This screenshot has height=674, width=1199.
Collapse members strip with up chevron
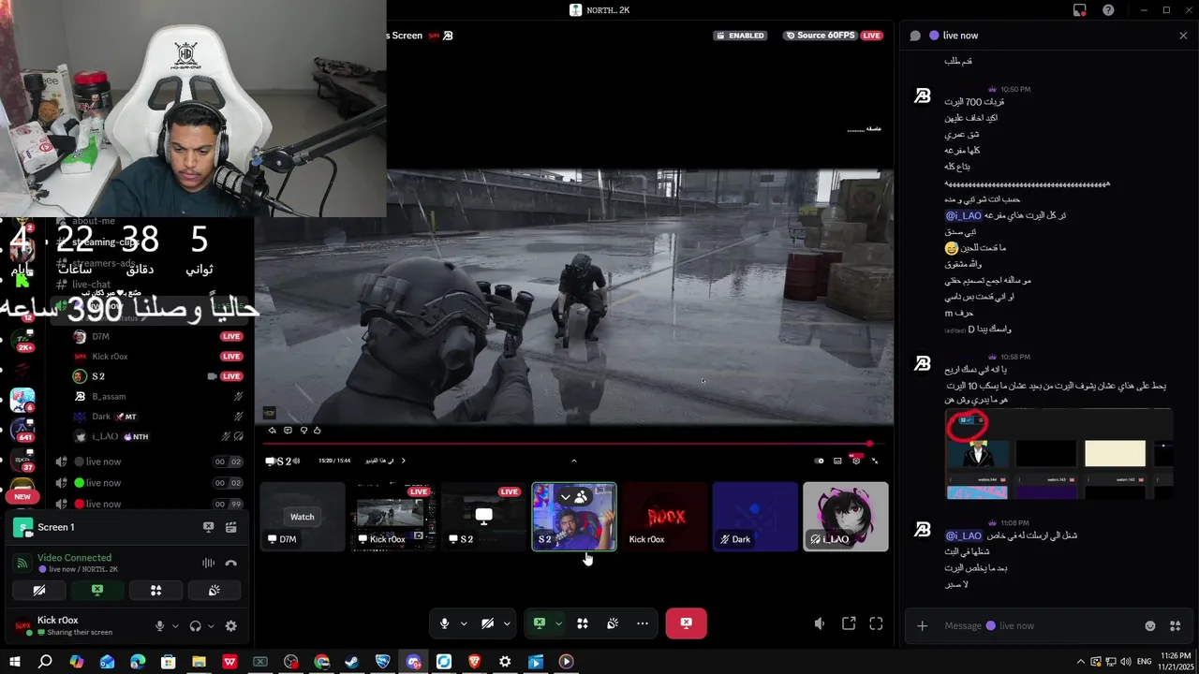coord(574,461)
